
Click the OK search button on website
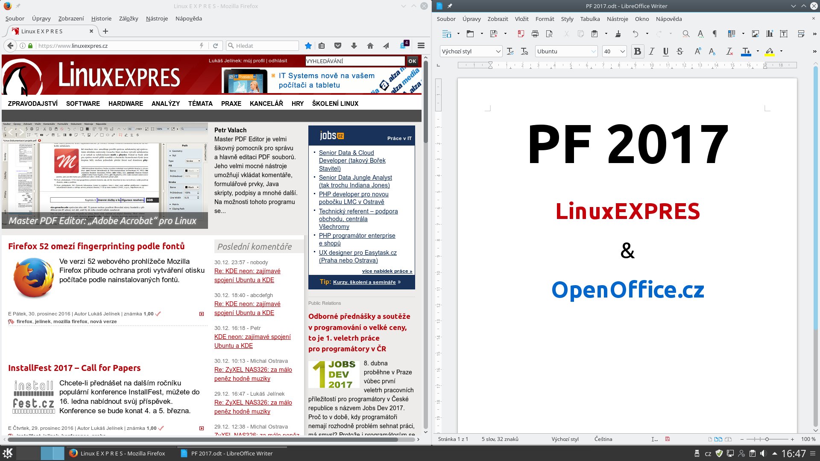412,61
